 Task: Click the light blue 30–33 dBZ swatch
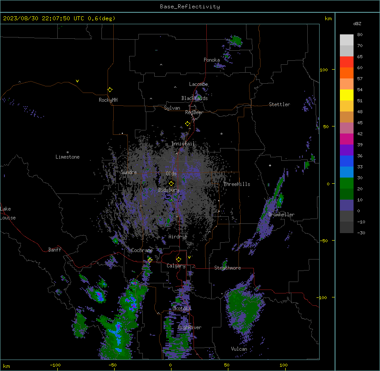click(346, 172)
